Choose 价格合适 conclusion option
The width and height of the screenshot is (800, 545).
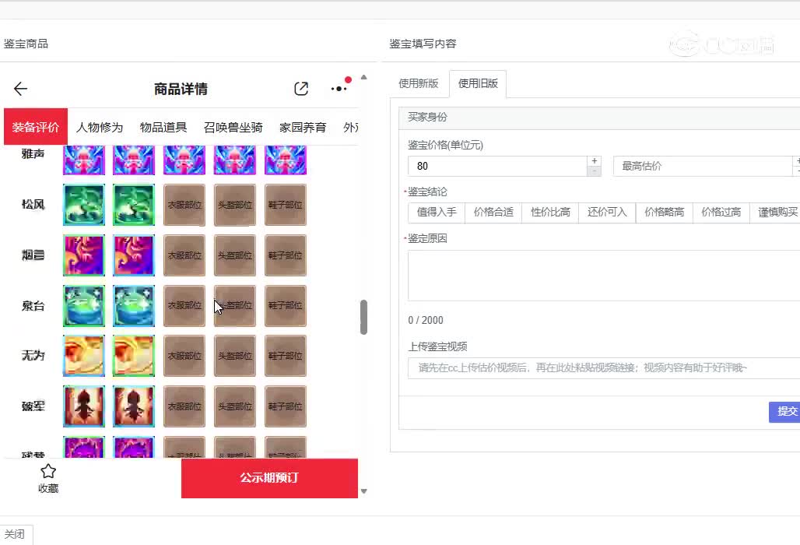493,213
